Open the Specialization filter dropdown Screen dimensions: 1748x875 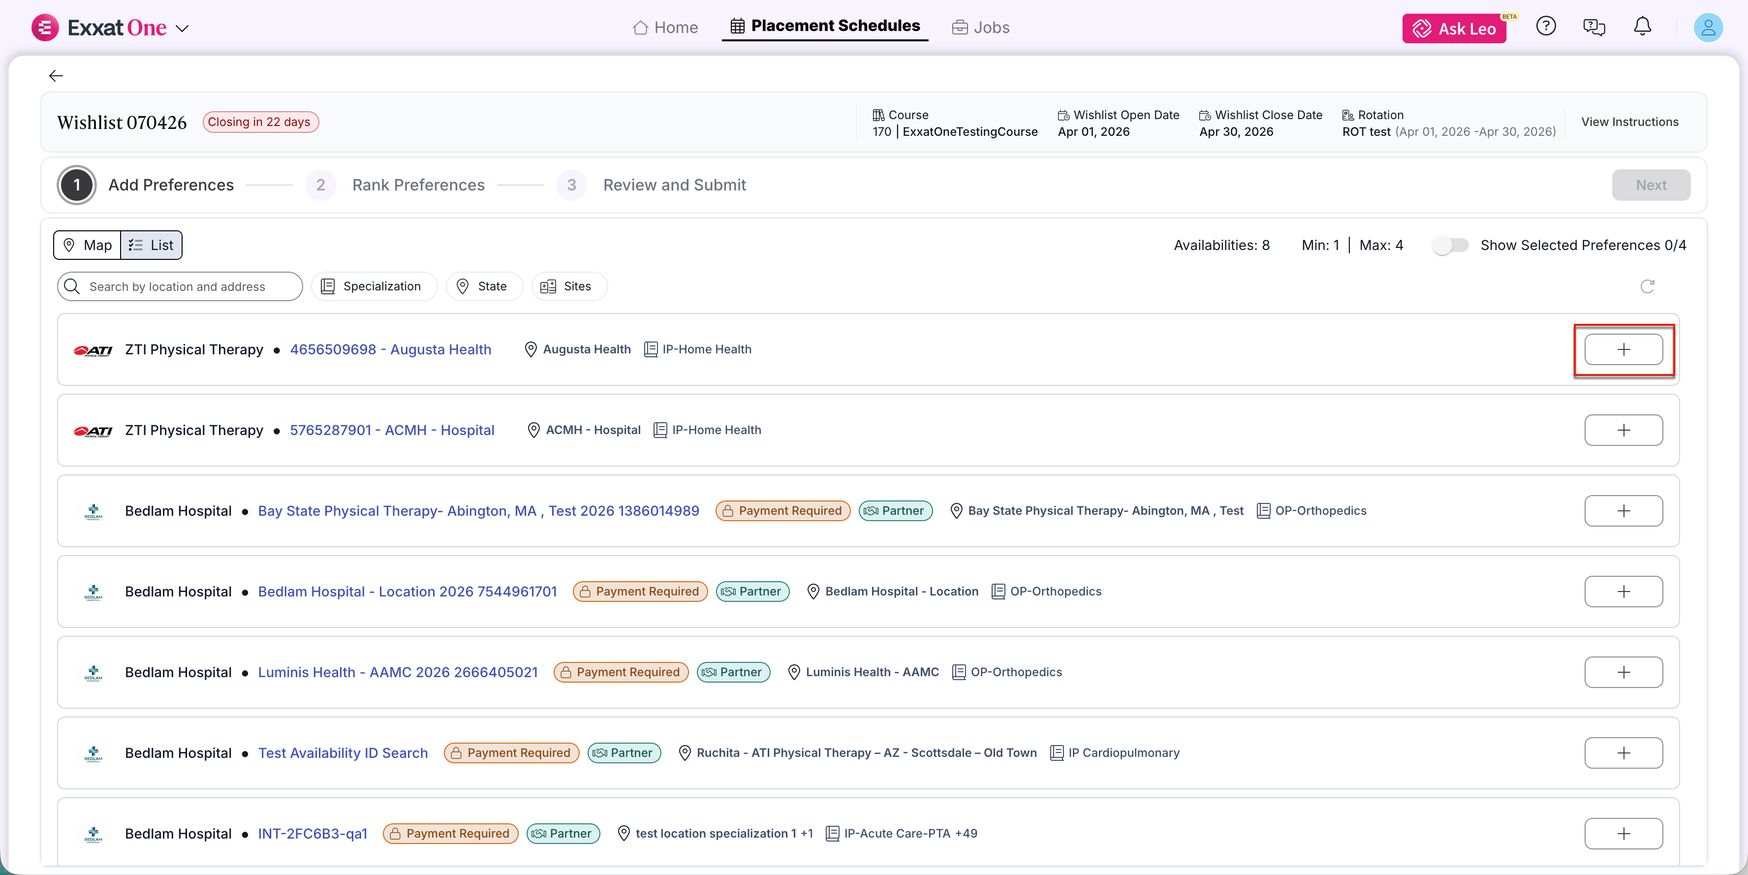pyautogui.click(x=373, y=286)
